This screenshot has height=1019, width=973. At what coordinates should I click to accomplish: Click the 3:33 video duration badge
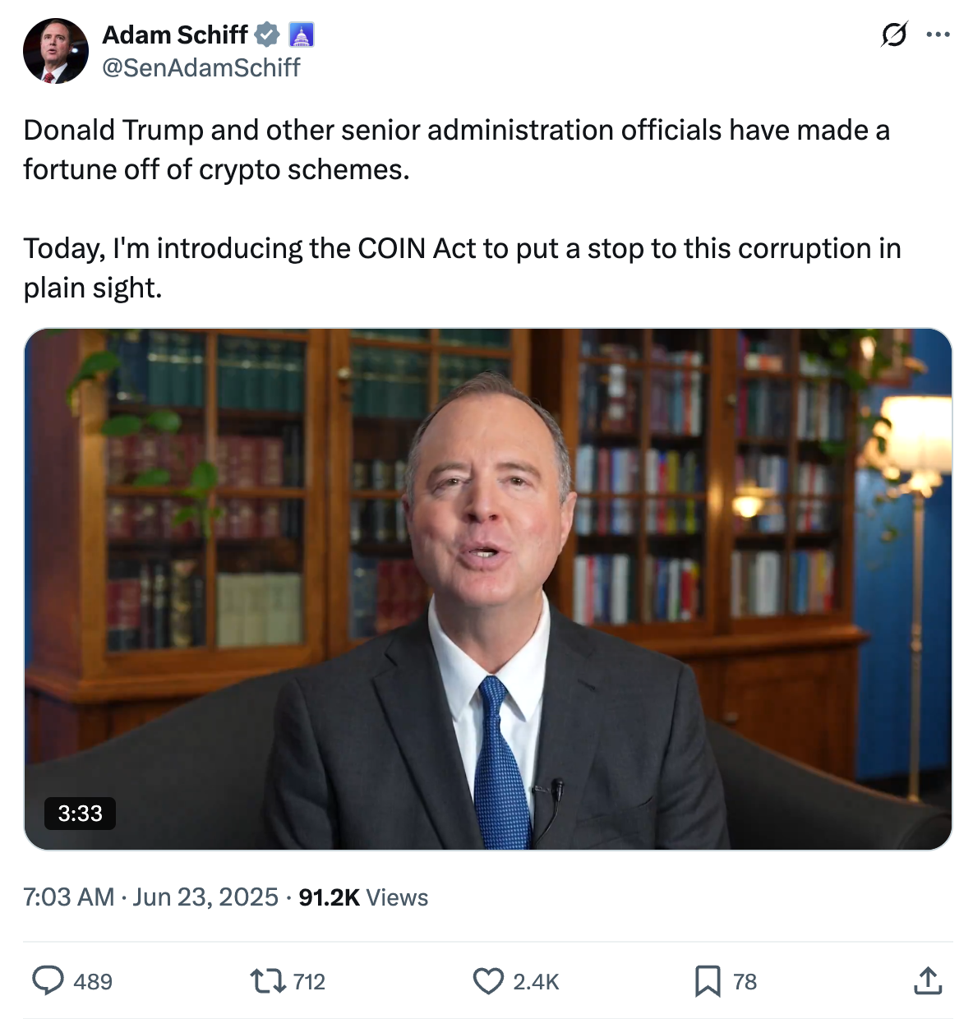pos(80,814)
